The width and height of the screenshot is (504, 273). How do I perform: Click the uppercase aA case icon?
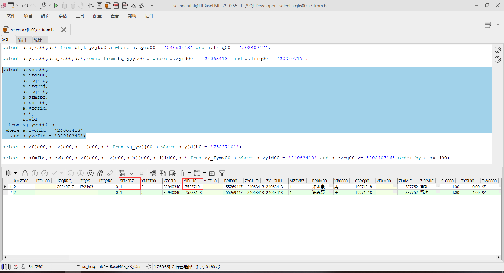141,6
